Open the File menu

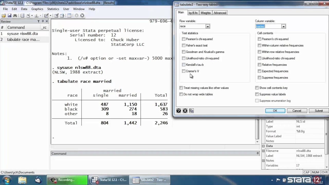5,9
